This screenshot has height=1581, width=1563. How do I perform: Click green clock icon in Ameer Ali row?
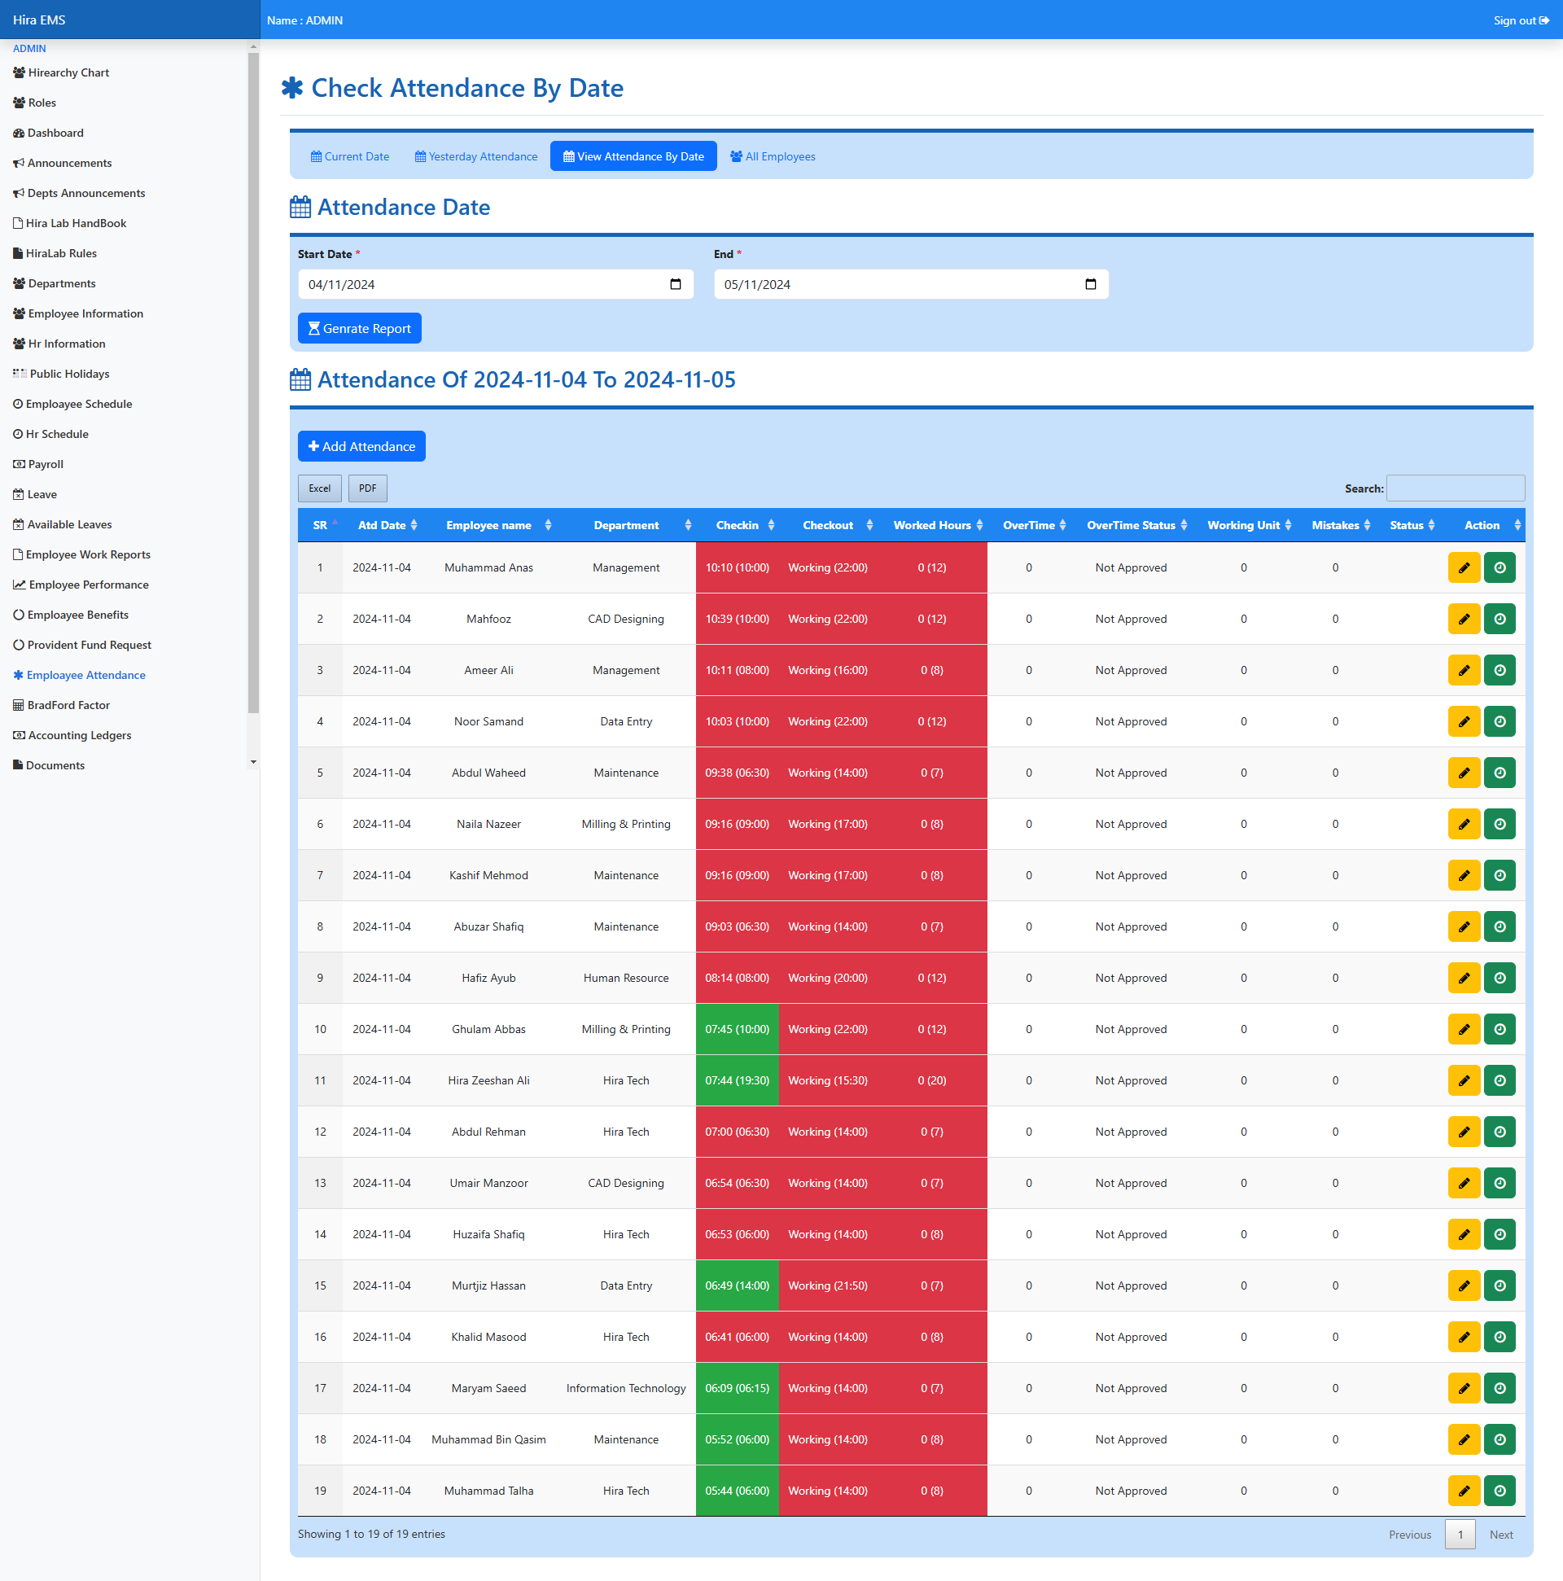coord(1500,670)
